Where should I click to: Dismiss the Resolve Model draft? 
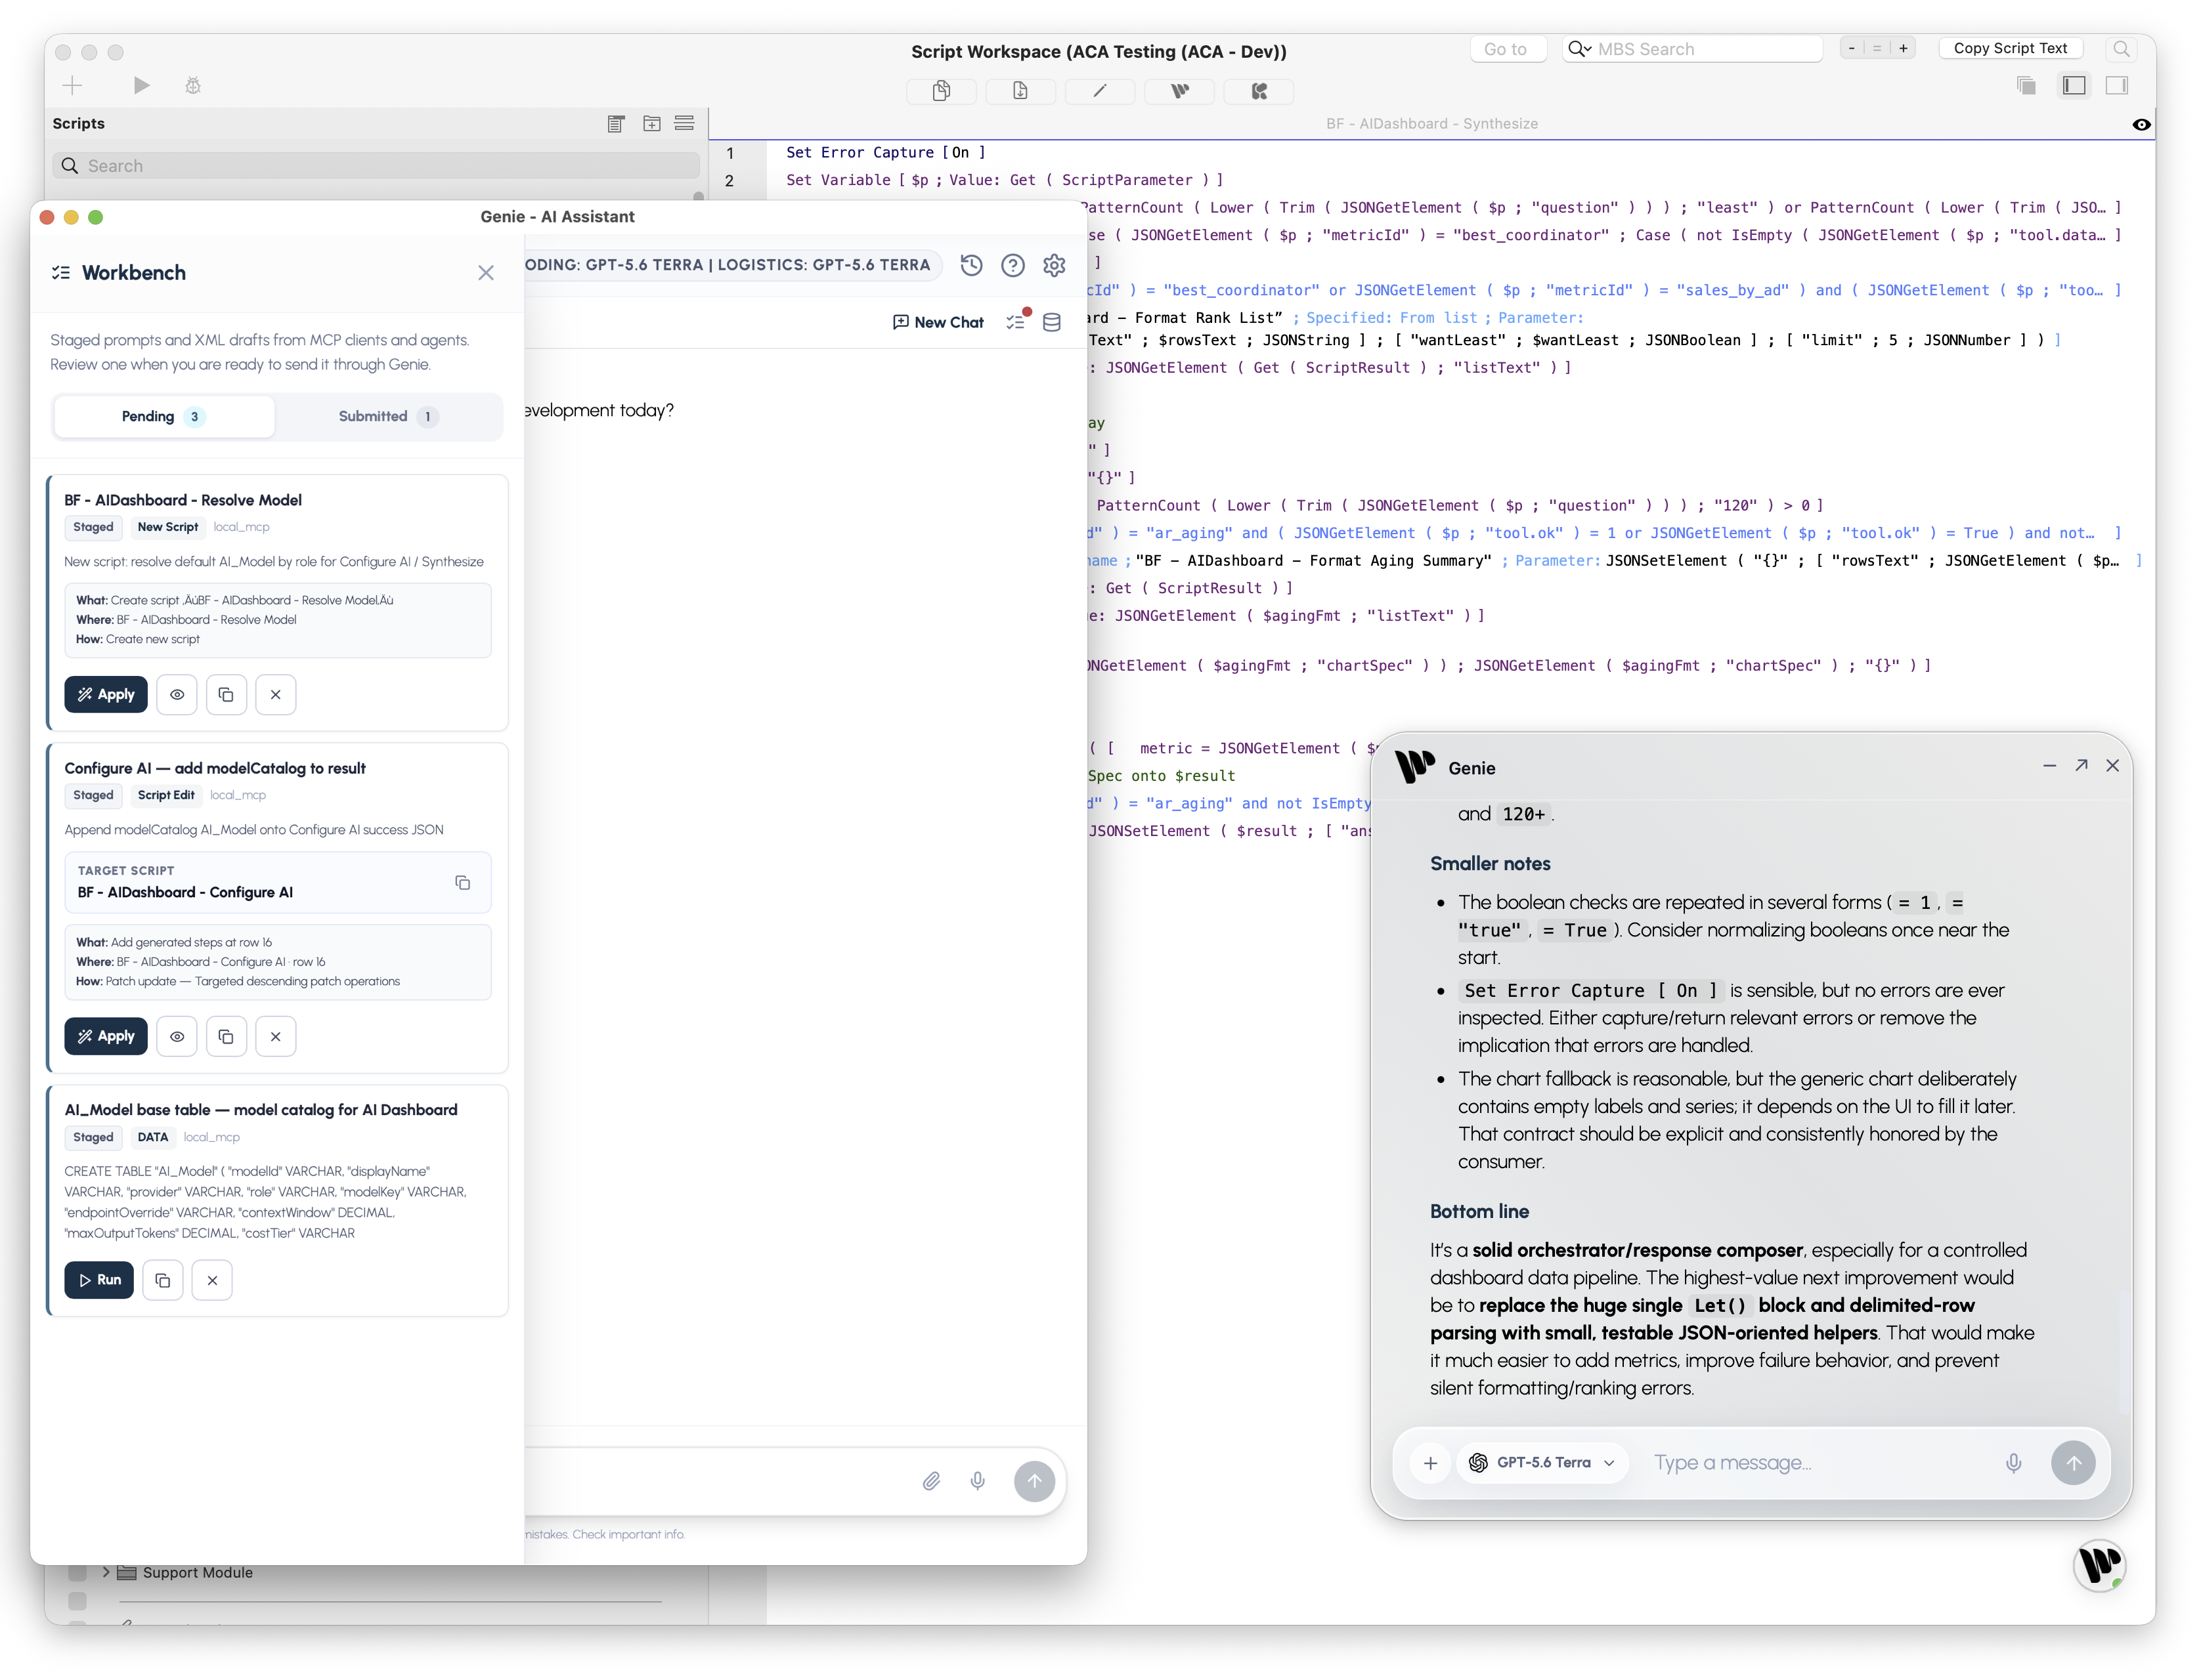pos(275,695)
